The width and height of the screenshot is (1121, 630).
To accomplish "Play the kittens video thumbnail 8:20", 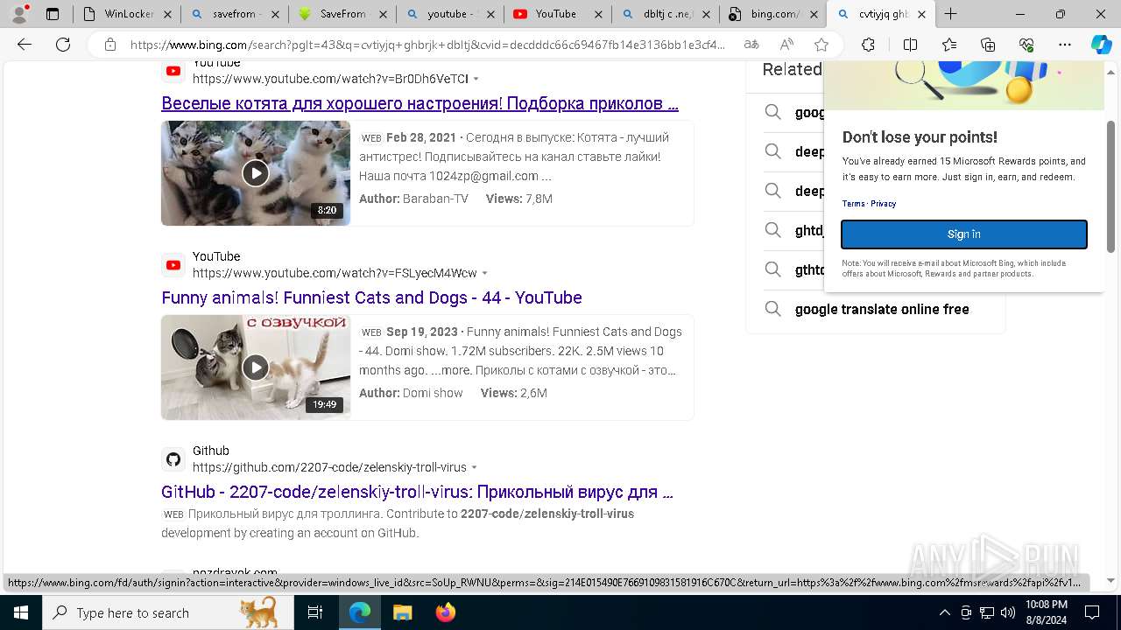I will coord(256,173).
